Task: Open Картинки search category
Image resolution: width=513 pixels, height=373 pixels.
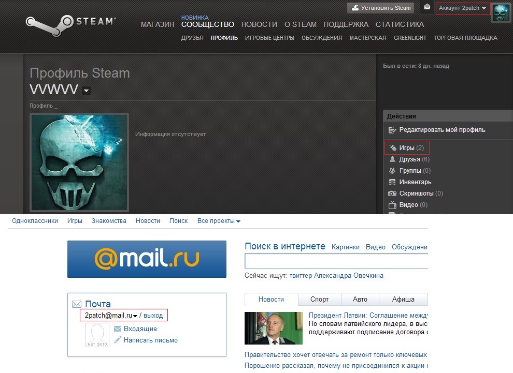Action: coord(346,247)
